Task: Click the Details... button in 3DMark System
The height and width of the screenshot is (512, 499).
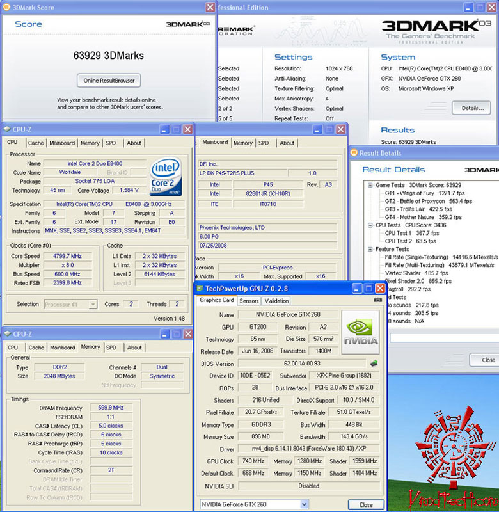Action: pyautogui.click(x=471, y=108)
